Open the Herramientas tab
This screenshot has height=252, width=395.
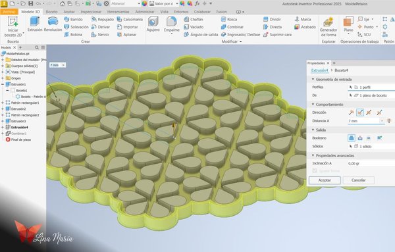coord(118,12)
